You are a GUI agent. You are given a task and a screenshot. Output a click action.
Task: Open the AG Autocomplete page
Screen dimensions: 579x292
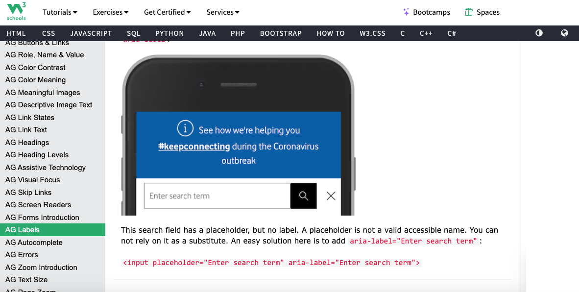[x=33, y=243]
